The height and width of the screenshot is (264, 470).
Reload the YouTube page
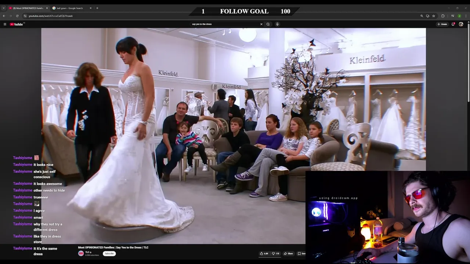(x=17, y=16)
